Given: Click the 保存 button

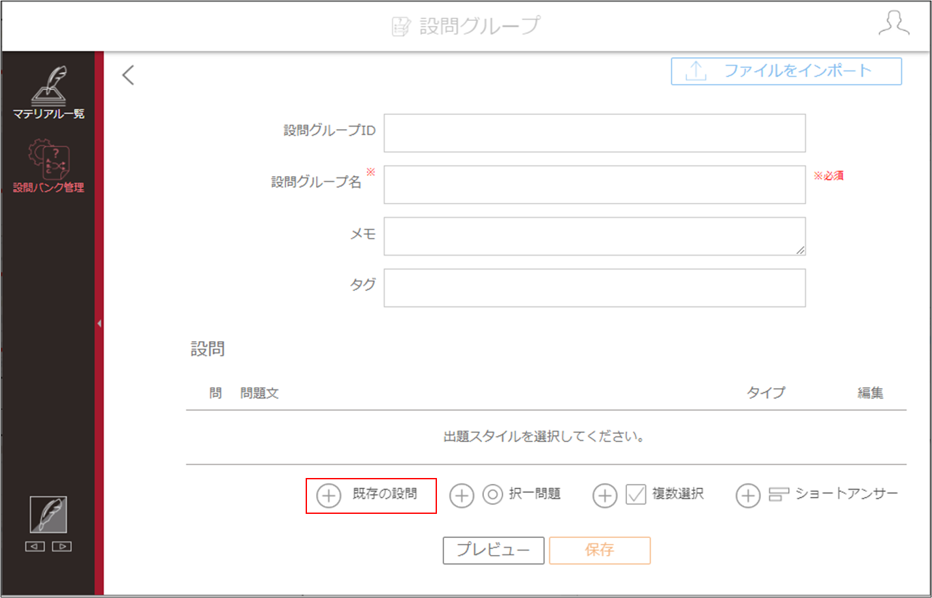Looking at the screenshot, I should point(600,550).
